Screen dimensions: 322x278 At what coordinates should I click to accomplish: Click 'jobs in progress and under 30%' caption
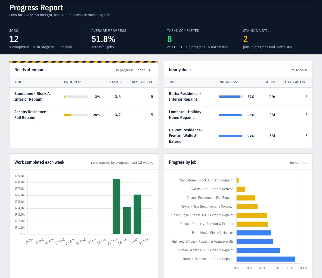point(268,47)
